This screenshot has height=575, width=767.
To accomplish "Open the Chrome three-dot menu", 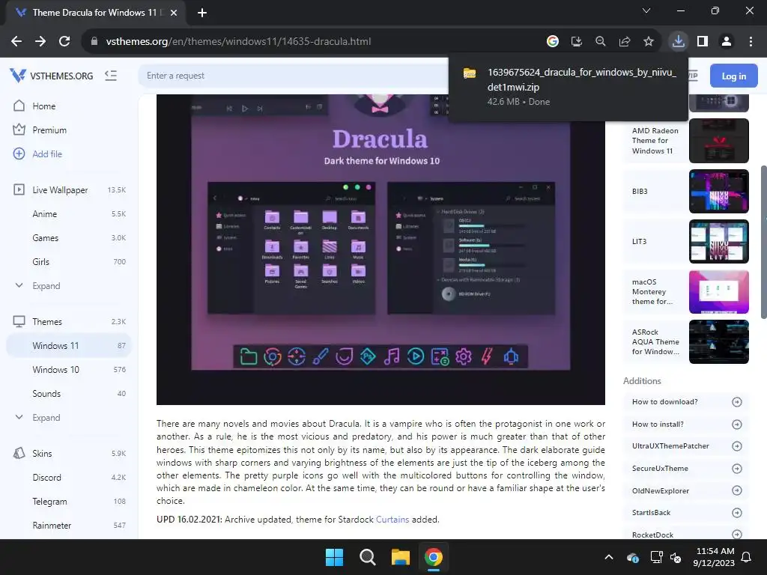I will tap(751, 42).
